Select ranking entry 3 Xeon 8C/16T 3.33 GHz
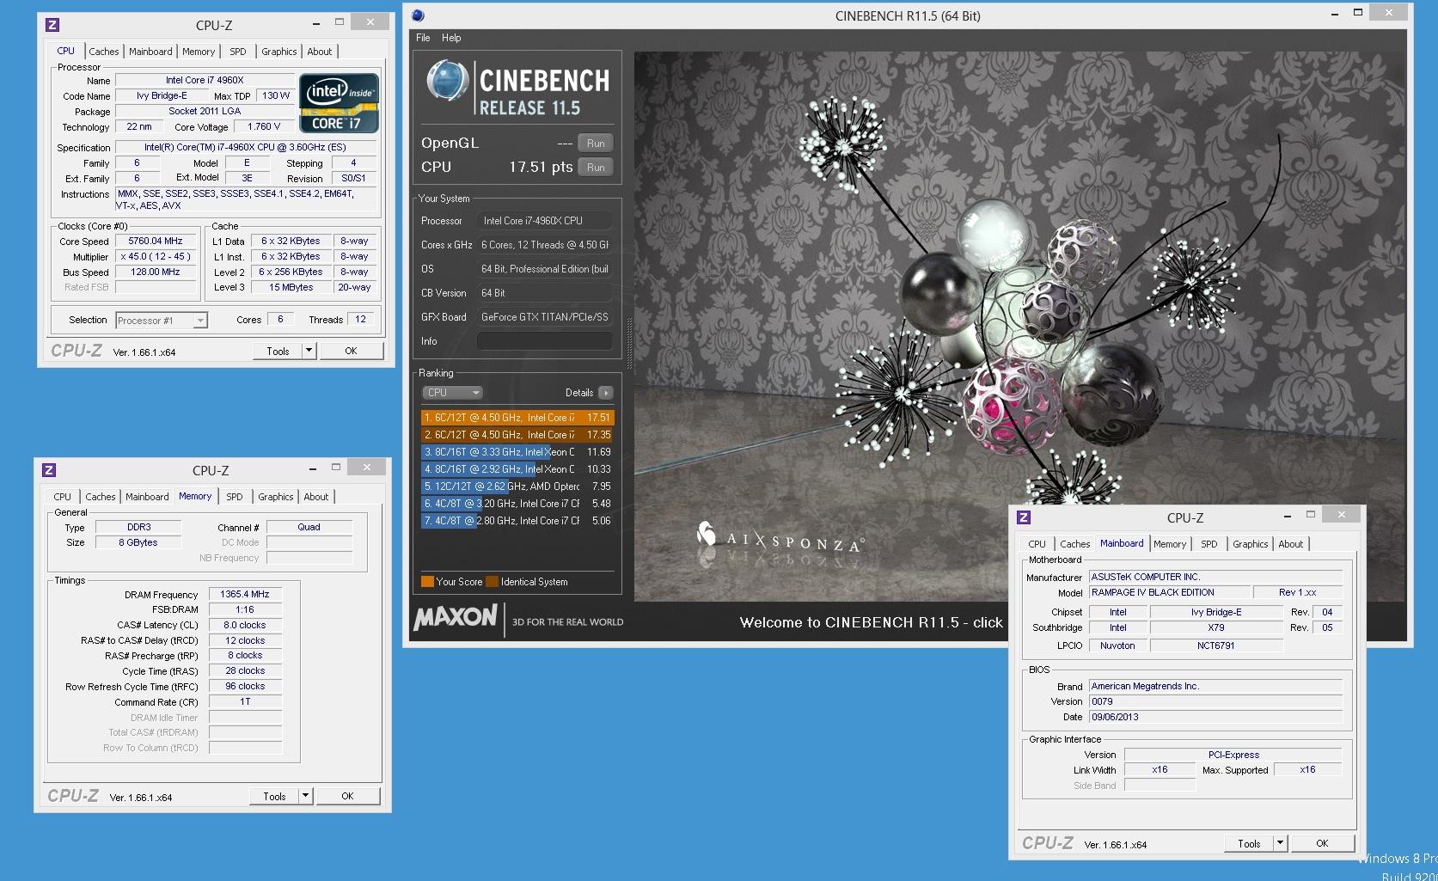The height and width of the screenshot is (881, 1438). click(x=517, y=452)
